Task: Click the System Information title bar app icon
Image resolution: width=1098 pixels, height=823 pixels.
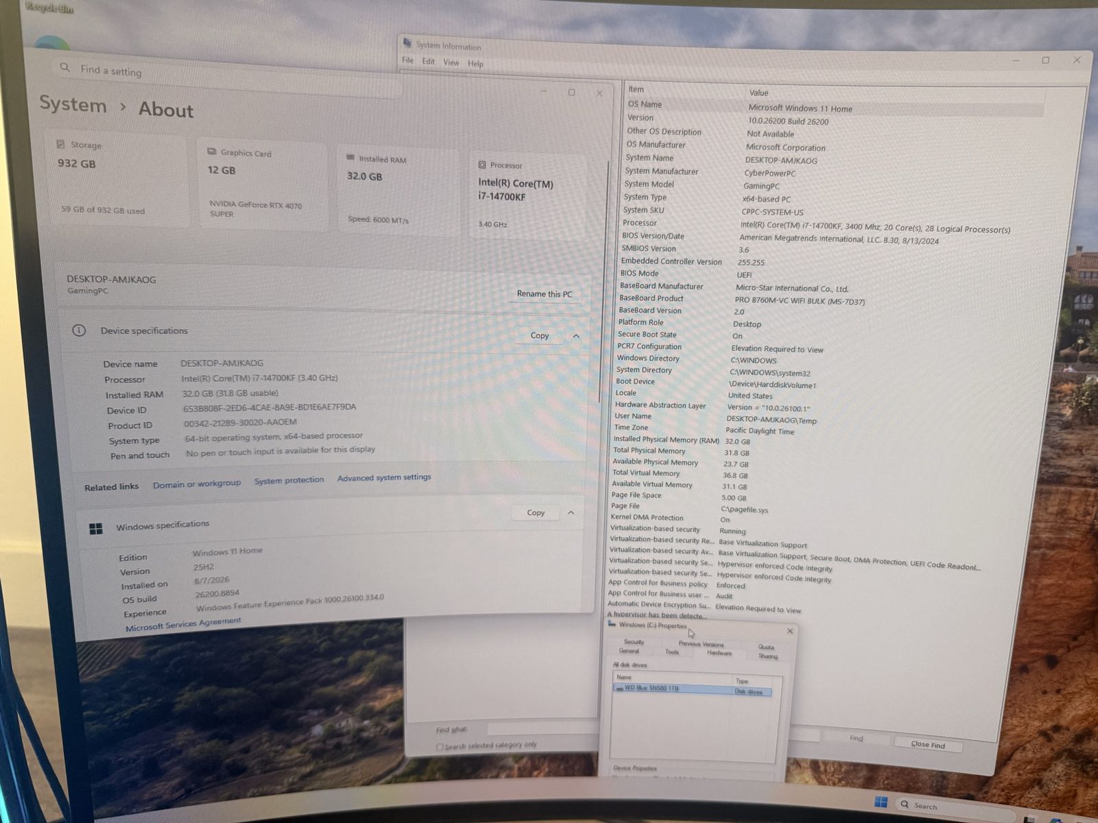Action: pos(407,43)
